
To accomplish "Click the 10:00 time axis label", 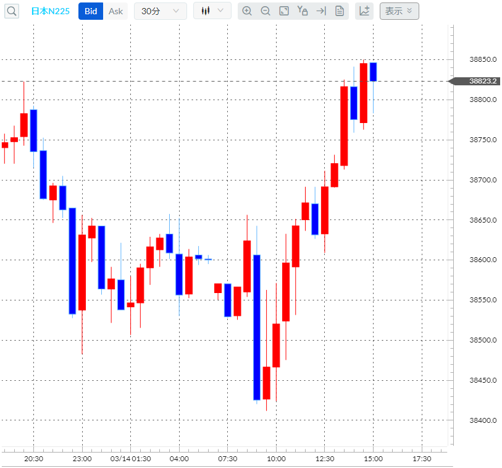I will tap(277, 459).
